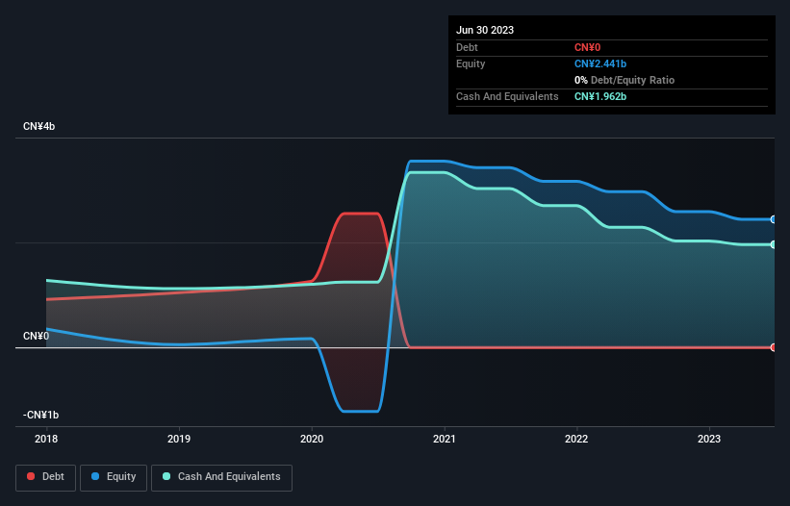Click the CN¥0 y-axis label

coord(37,336)
